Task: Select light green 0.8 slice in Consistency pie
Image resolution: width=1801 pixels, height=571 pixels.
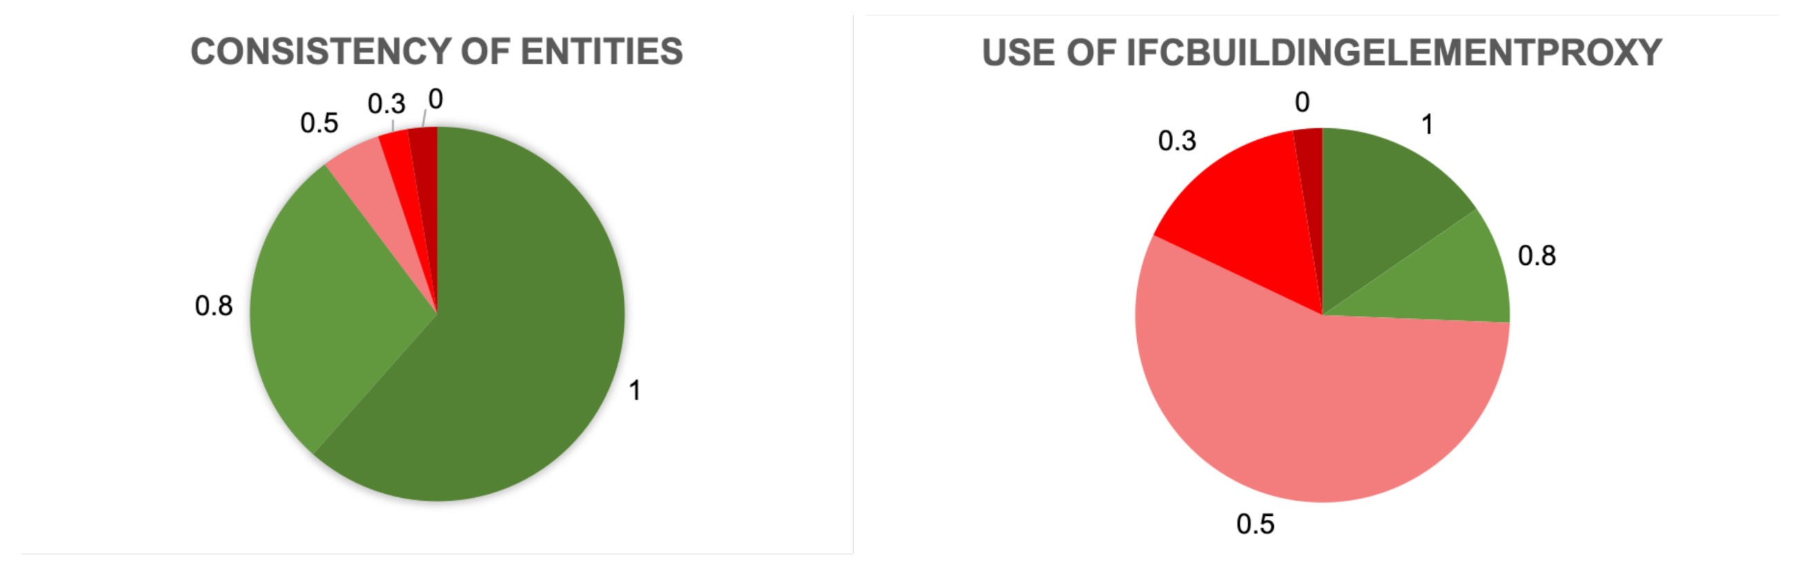Action: (x=328, y=294)
